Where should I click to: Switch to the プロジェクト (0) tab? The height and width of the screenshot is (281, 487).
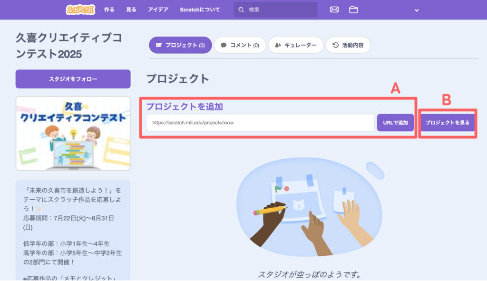click(x=180, y=45)
